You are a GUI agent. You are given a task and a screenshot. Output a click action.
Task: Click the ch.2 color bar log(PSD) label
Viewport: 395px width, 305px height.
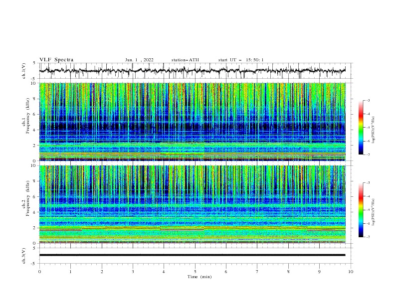374,212
